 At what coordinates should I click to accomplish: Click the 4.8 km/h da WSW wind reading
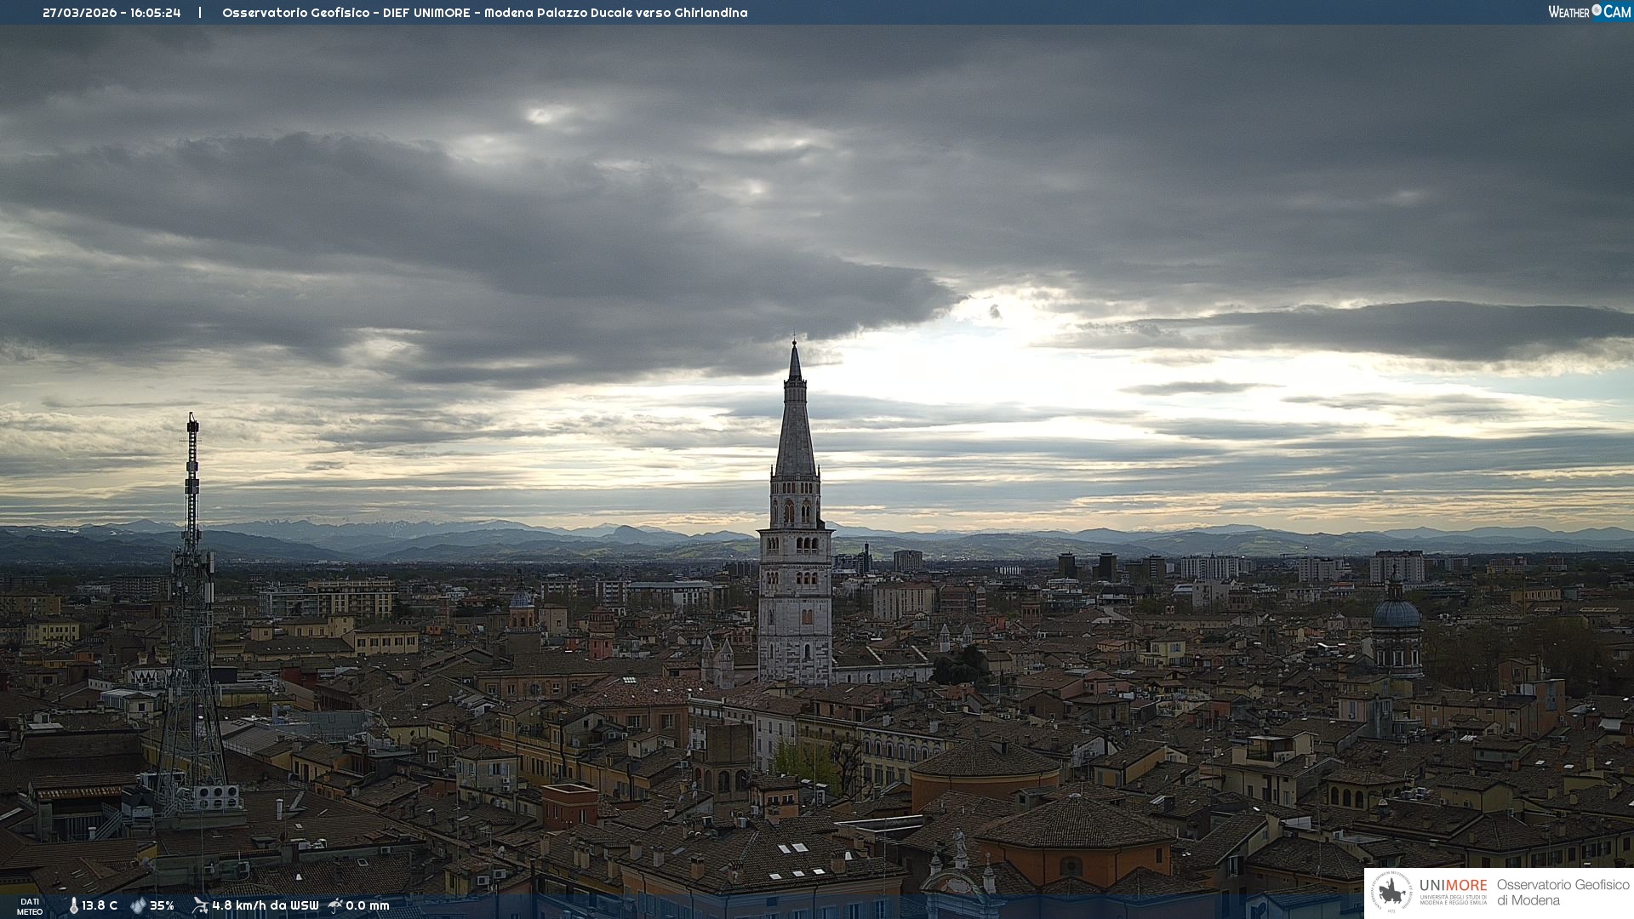265,905
